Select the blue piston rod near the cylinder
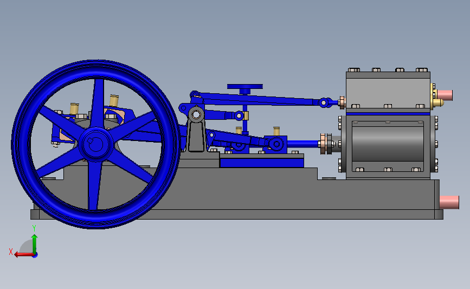The width and height of the screenshot is (470, 289). tap(304, 144)
